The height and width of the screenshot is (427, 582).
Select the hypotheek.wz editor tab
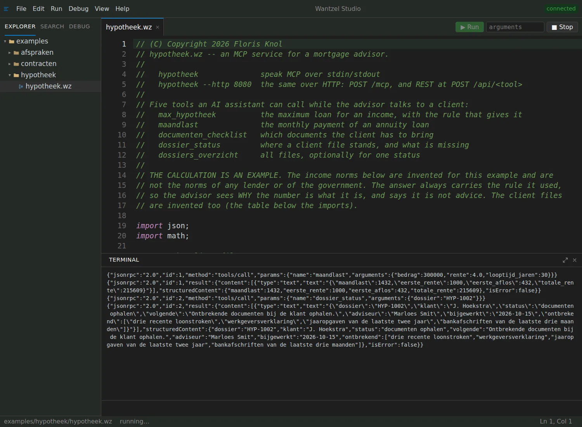click(129, 27)
